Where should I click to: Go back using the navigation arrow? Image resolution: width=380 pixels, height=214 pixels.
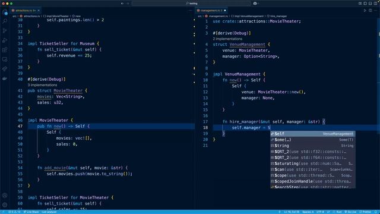click(x=122, y=4)
